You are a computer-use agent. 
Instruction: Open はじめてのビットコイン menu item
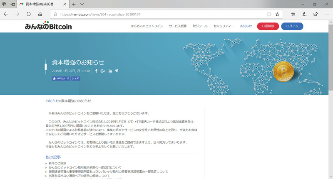[x=147, y=26]
